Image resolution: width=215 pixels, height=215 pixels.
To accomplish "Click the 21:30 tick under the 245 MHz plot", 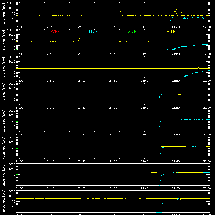I will pyautogui.click(x=113, y=27).
